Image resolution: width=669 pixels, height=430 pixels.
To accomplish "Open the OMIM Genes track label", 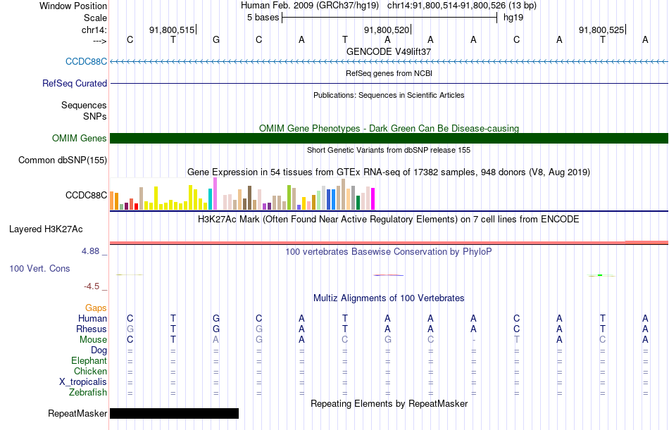I will (80, 138).
